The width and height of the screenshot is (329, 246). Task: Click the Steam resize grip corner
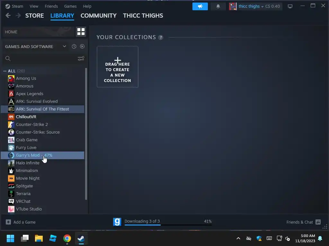tap(325, 227)
